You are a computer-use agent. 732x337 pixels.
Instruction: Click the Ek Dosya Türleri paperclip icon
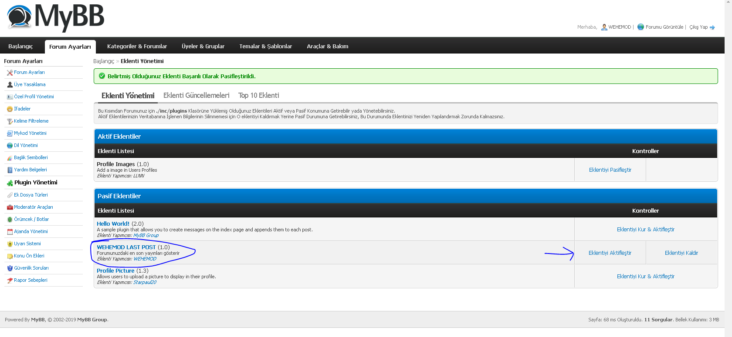pos(10,195)
